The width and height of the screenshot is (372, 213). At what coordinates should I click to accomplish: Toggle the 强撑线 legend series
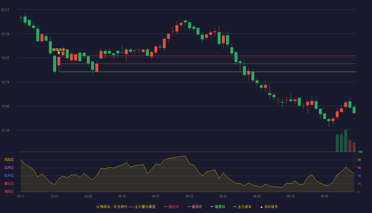point(217,207)
